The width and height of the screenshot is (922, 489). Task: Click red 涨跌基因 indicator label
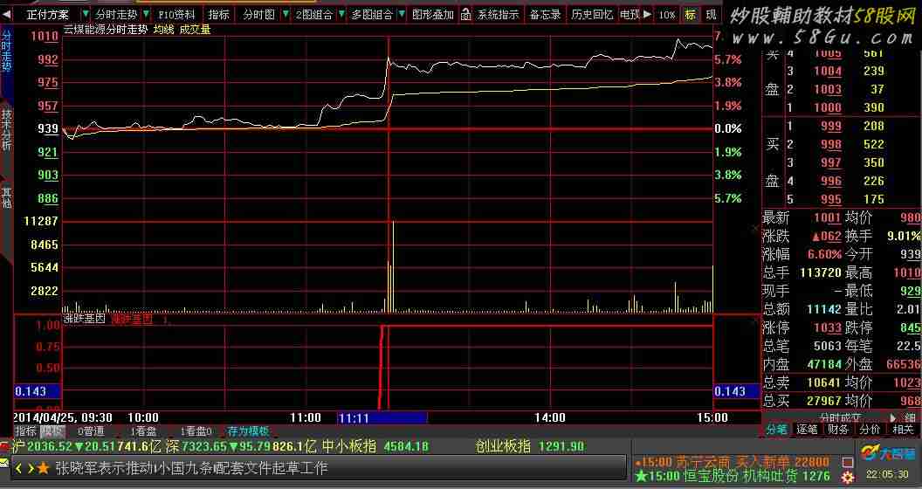(132, 319)
